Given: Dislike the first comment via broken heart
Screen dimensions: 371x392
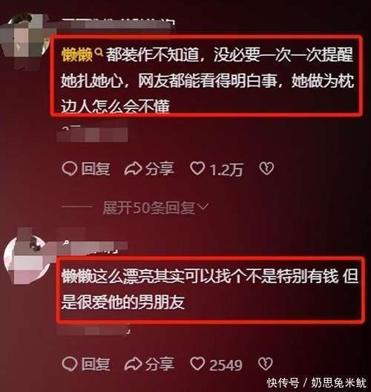Looking at the screenshot, I should (266, 169).
